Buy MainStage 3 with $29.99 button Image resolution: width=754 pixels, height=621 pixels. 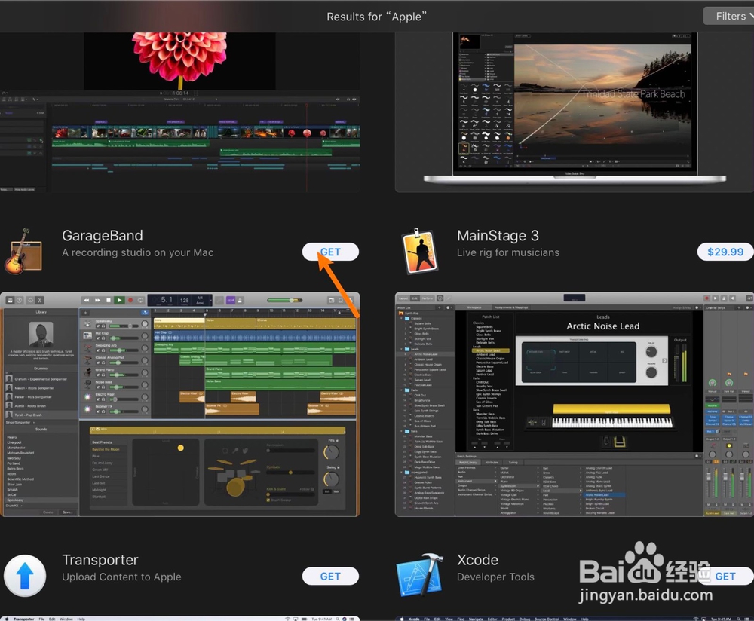tap(725, 252)
